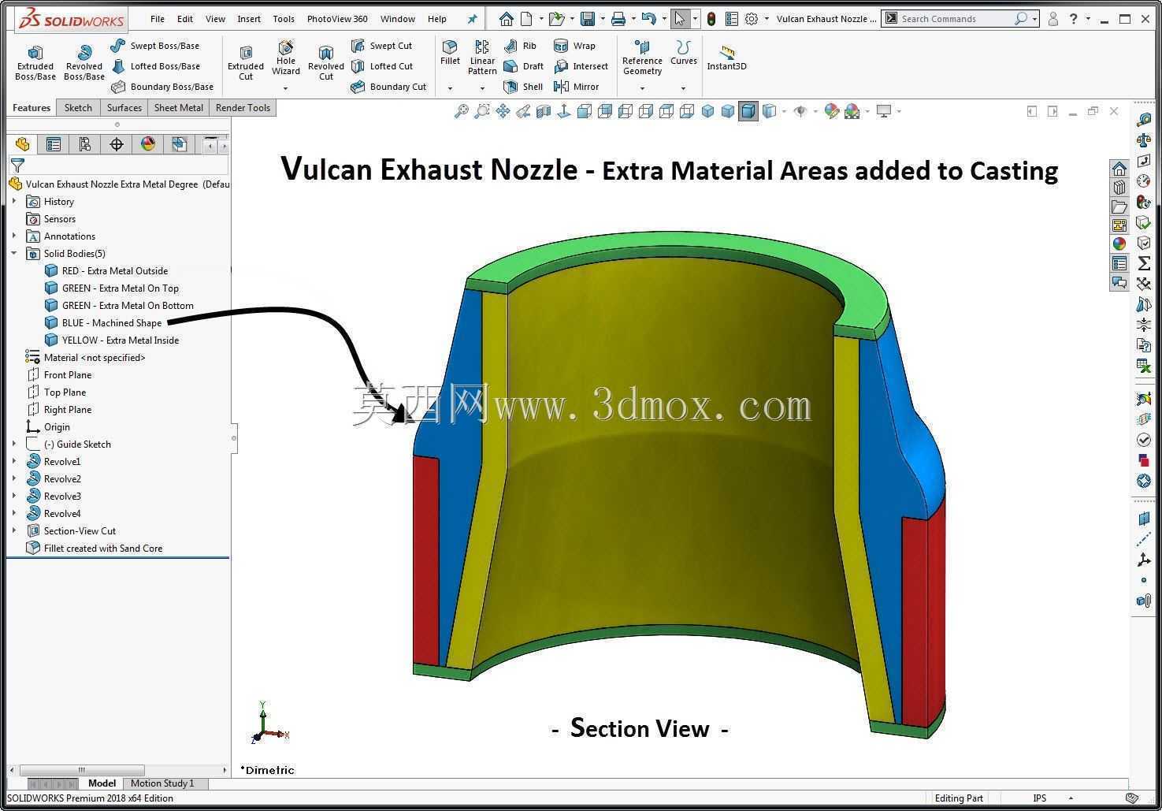
Task: Open the DisplayManager tab icon
Action: (x=148, y=144)
